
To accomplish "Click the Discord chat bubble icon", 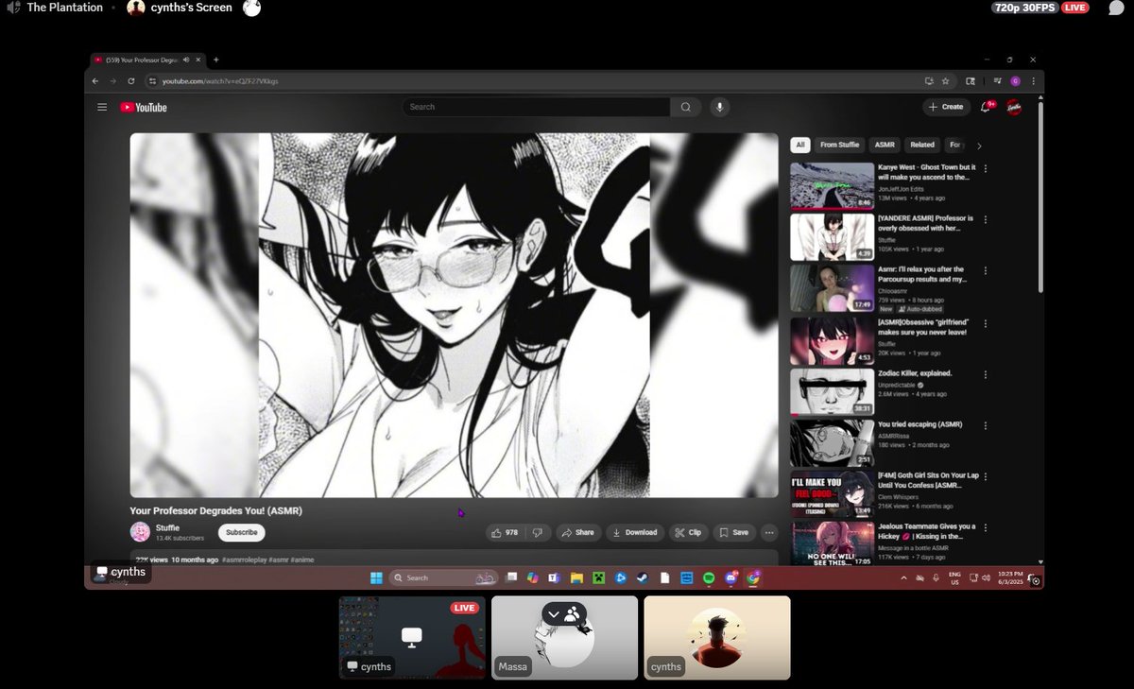I will click(x=1115, y=9).
